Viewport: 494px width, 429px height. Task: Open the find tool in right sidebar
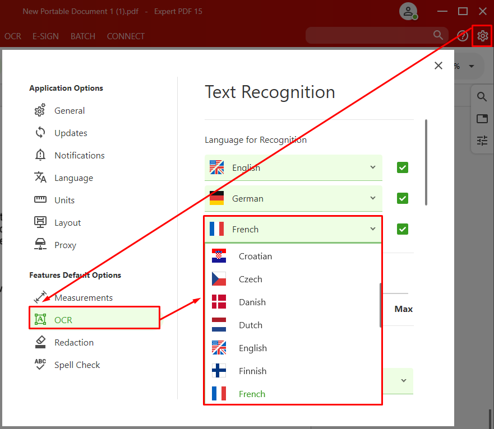(482, 97)
